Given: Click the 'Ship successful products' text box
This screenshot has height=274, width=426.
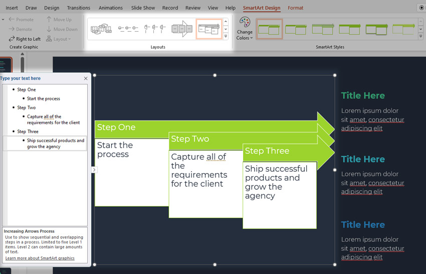Looking at the screenshot, I should (280, 195).
